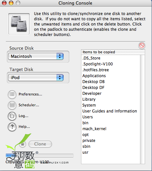152x171 pixels.
Task: Click the Preferences list icon
Action: click(12, 94)
